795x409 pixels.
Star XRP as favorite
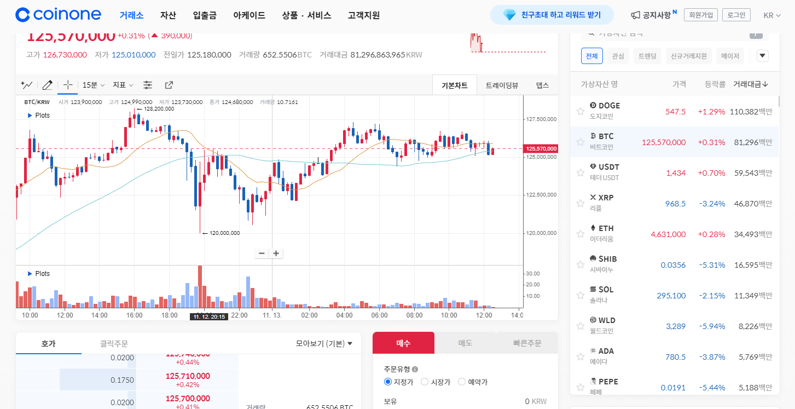point(581,203)
